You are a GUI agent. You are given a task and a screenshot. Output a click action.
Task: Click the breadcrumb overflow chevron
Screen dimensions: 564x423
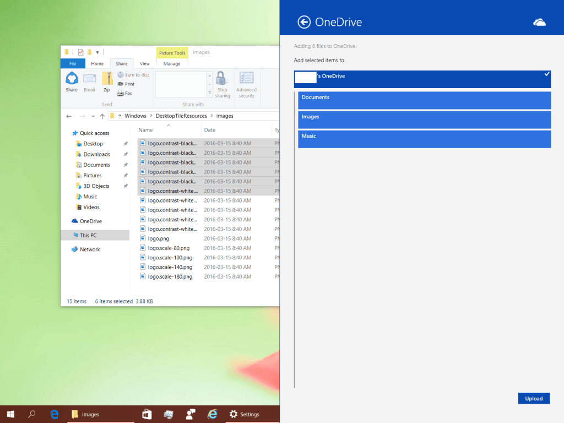[x=120, y=116]
